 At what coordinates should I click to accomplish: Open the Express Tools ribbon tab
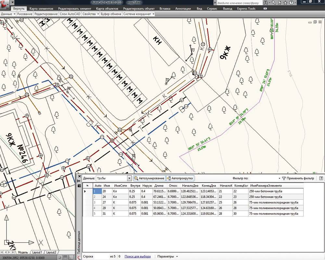pyautogui.click(x=246, y=9)
